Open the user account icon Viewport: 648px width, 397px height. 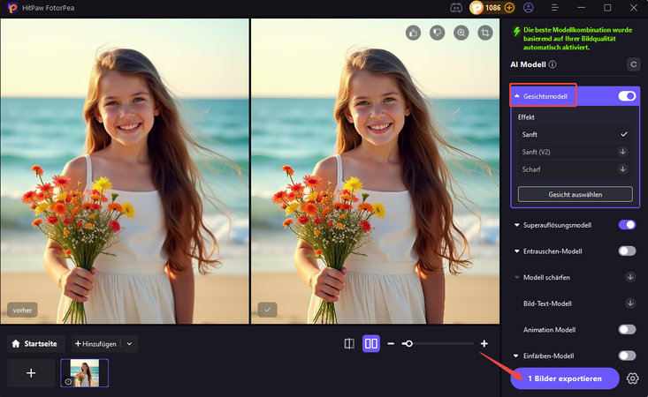[x=528, y=8]
